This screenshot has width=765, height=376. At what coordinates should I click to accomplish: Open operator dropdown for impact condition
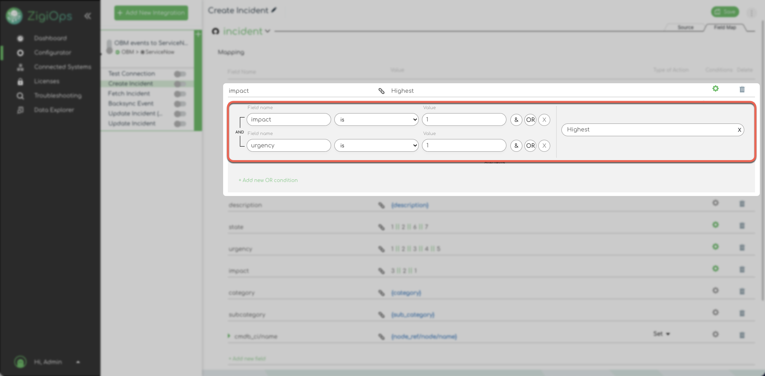pos(376,120)
